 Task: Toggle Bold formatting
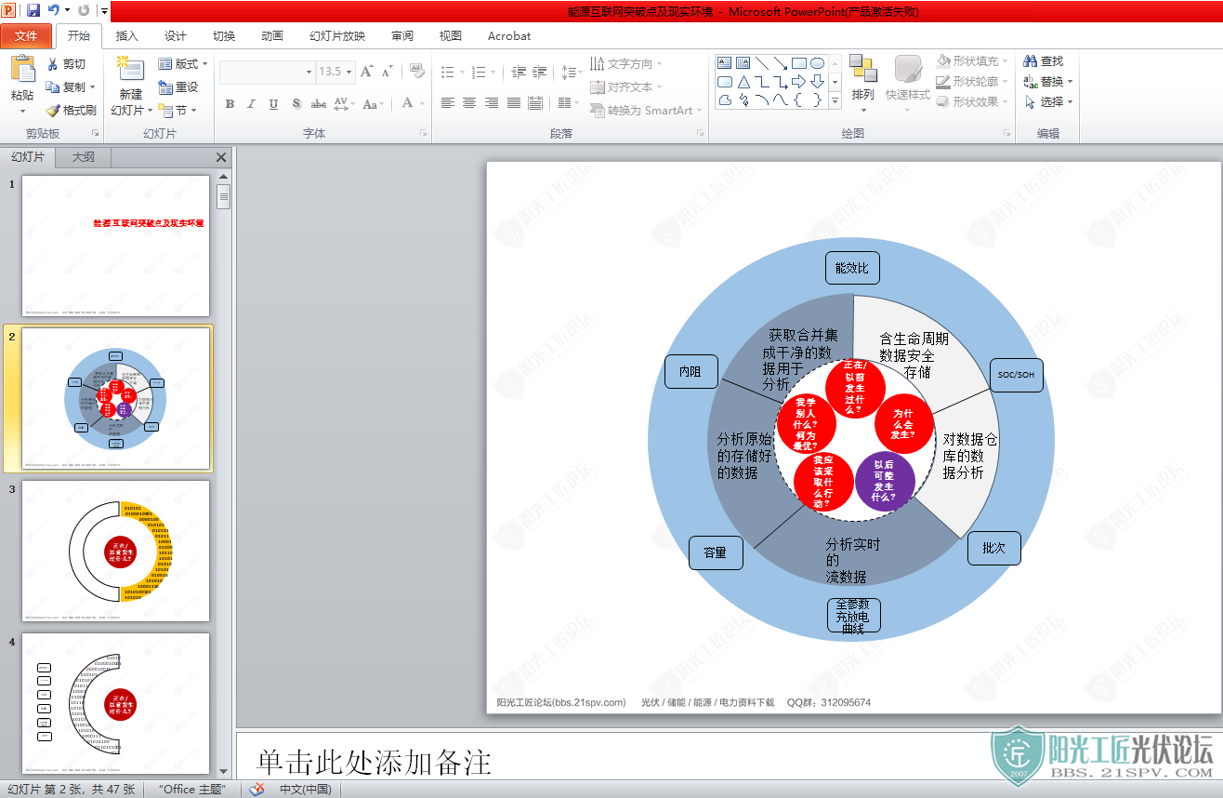[x=230, y=104]
